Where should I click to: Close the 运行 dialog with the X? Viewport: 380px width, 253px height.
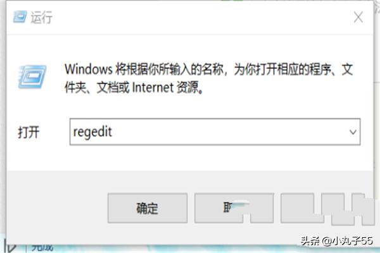(x=358, y=17)
